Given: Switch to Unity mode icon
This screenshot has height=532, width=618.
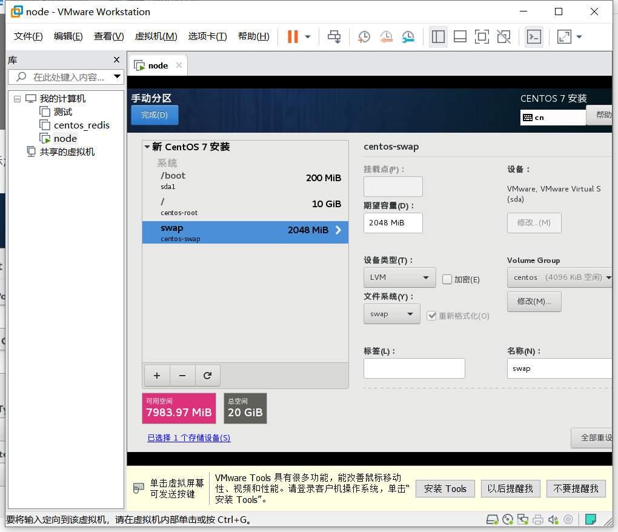Looking at the screenshot, I should 503,36.
